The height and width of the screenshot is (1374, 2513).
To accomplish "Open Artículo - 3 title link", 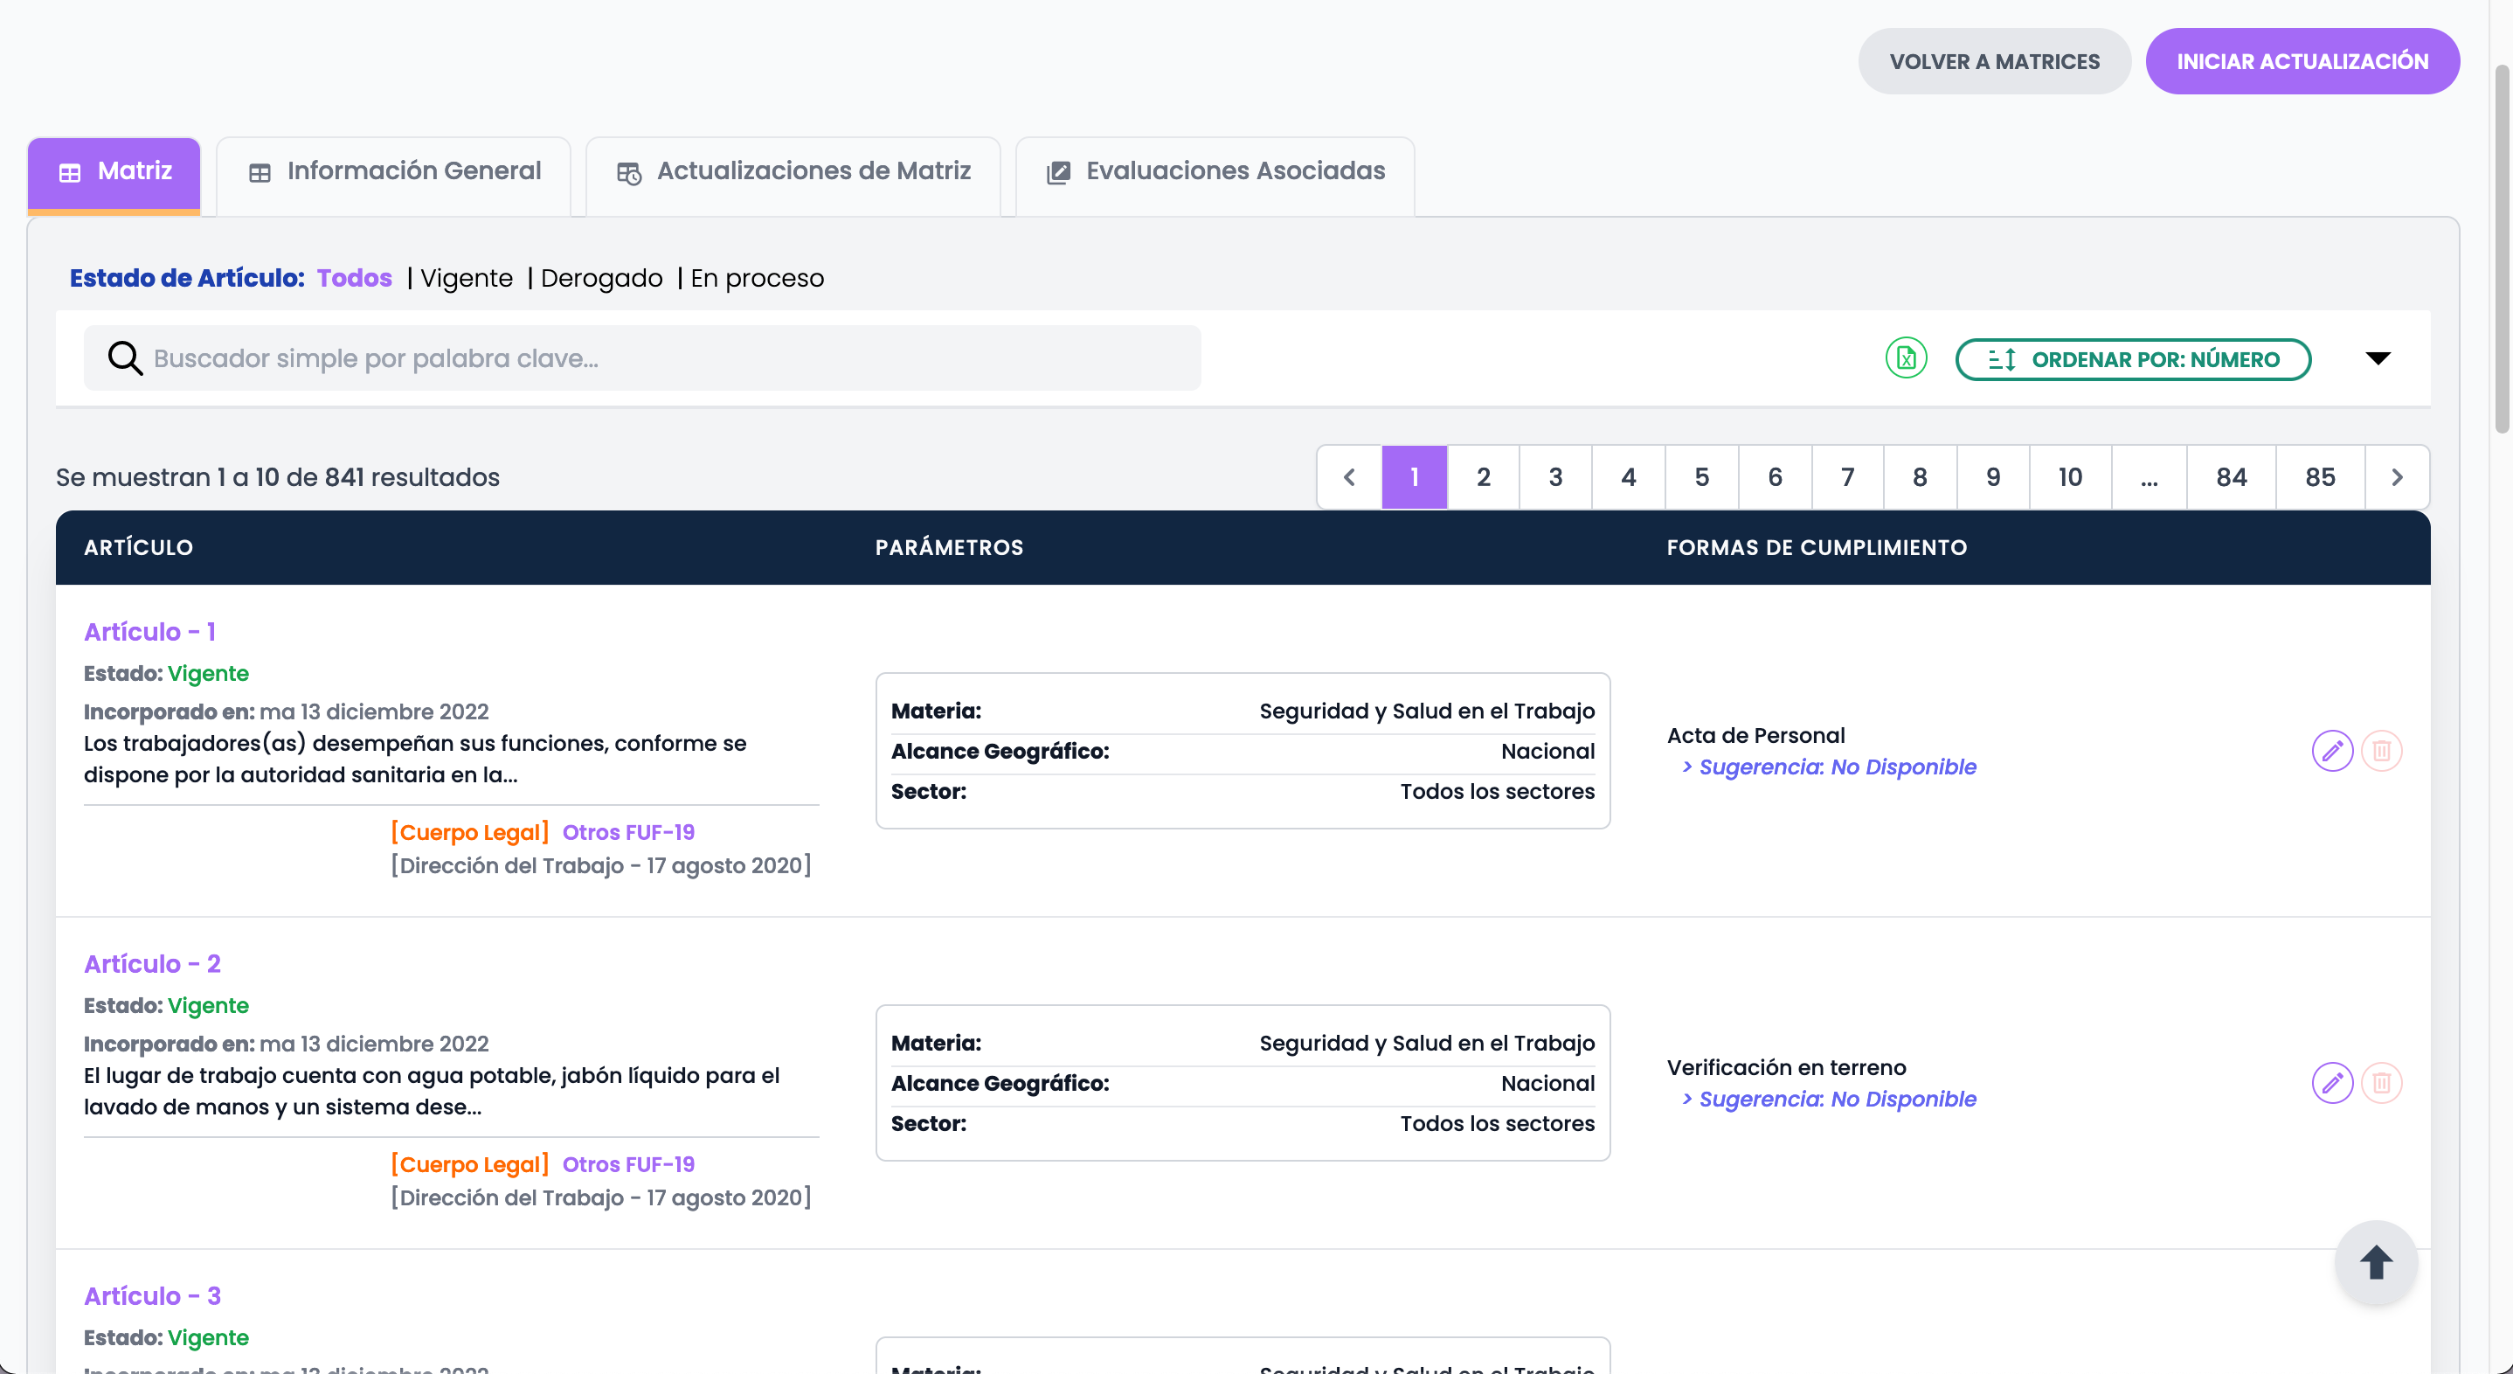I will pyautogui.click(x=152, y=1295).
